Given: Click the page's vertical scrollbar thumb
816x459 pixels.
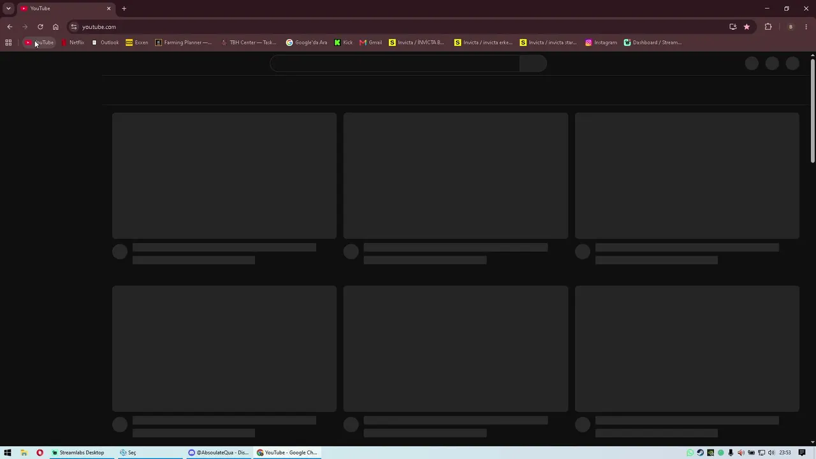Looking at the screenshot, I should (x=812, y=110).
